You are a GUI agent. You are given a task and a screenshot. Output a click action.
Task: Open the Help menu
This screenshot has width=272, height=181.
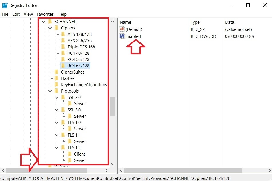click(62, 14)
